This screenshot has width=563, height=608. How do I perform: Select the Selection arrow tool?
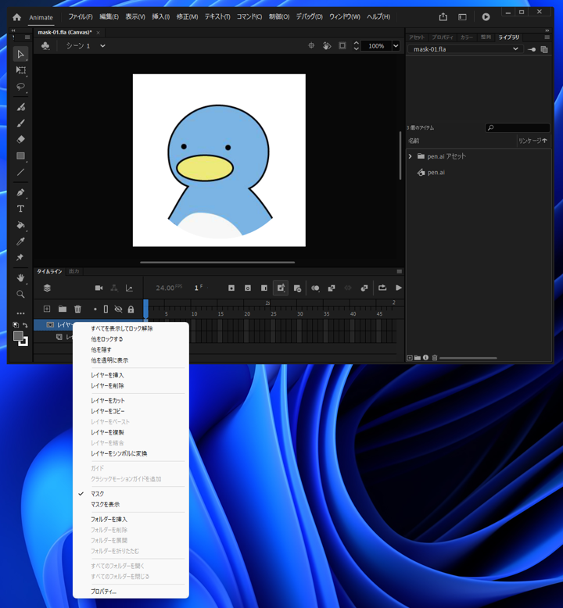[x=20, y=54]
